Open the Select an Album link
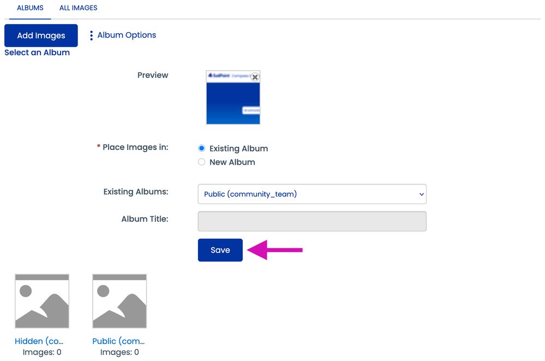 coord(37,52)
